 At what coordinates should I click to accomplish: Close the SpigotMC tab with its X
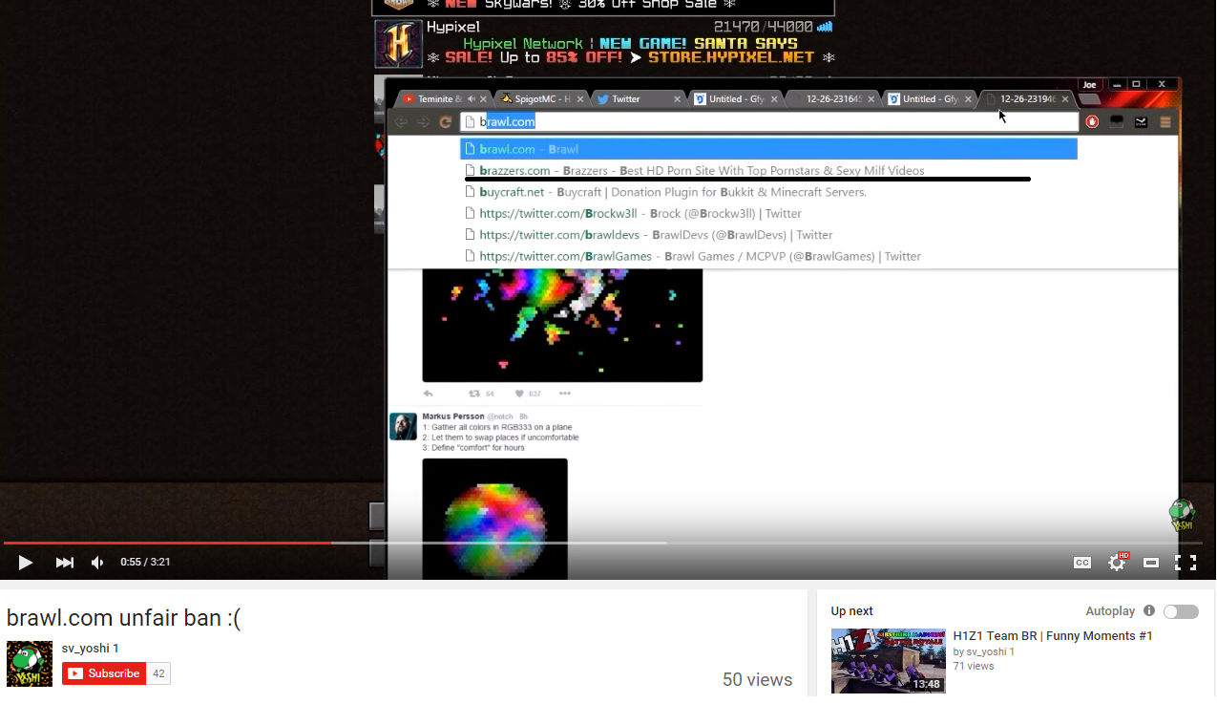pos(580,99)
